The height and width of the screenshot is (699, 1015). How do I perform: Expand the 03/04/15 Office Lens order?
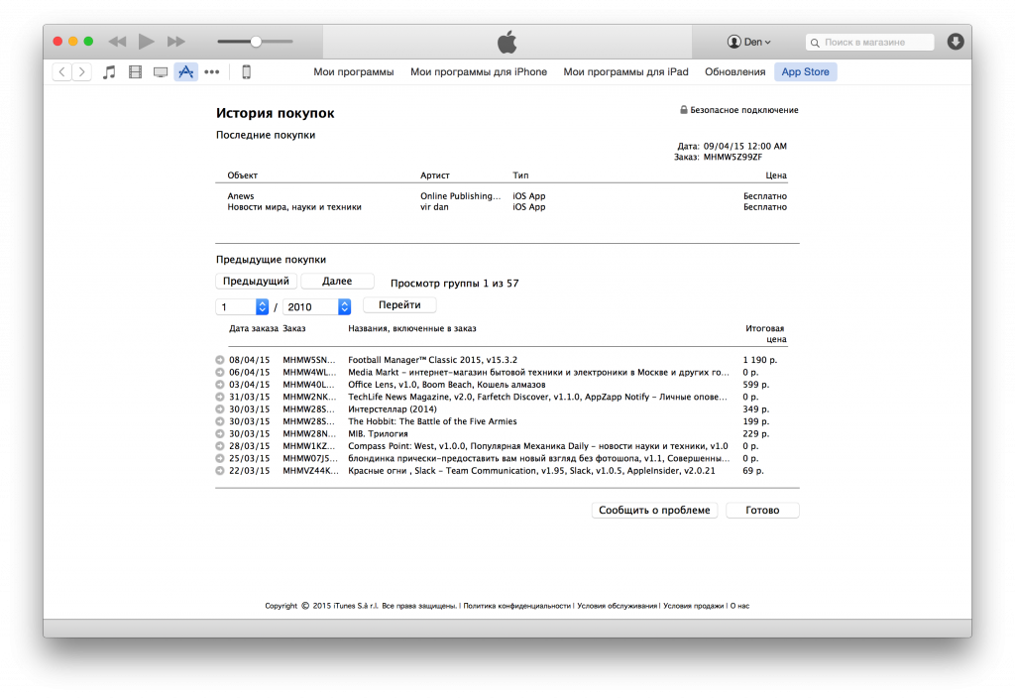(x=220, y=385)
